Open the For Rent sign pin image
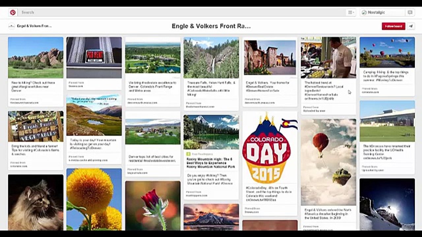The image size is (422, 237). tap(94, 57)
